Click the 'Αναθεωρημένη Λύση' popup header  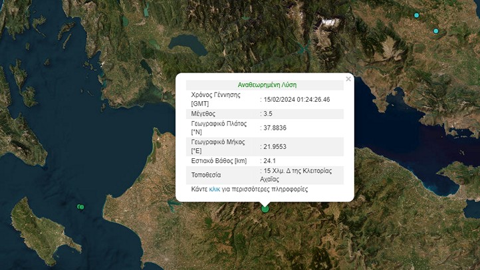[267, 85]
